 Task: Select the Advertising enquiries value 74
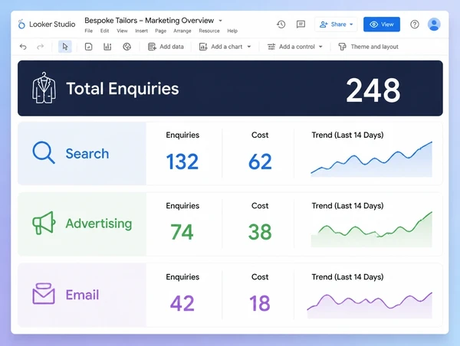coord(182,232)
